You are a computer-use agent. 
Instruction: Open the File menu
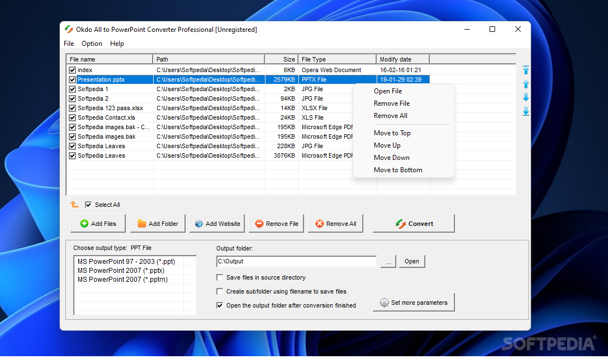69,44
